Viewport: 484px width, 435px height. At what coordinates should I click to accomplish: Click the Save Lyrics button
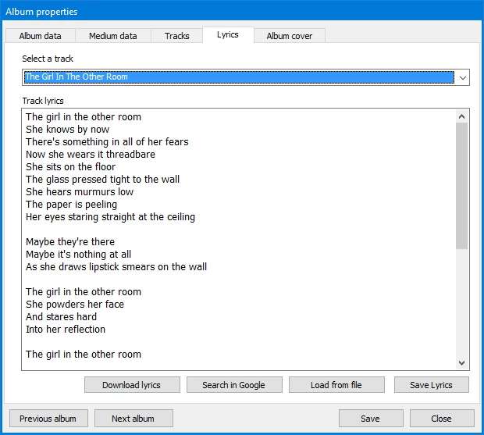coord(431,385)
